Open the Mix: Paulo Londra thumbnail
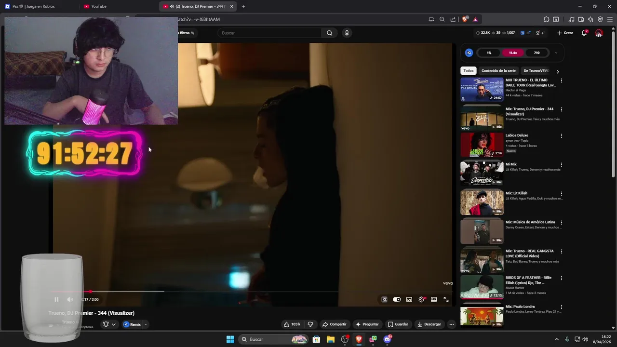The image size is (617, 347). [x=482, y=316]
